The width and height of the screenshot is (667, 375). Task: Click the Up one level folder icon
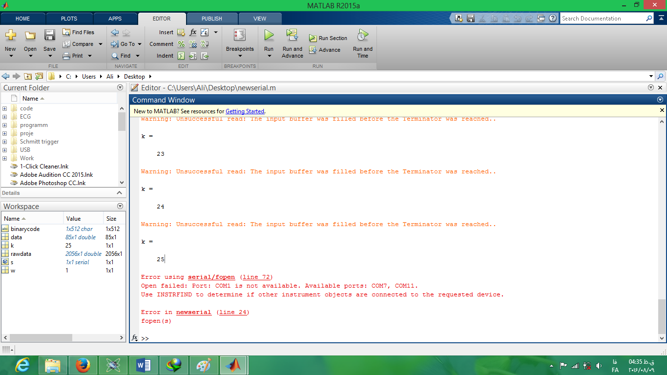(x=28, y=76)
